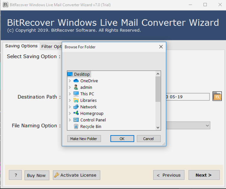Select the Control Panel label
Viewport: 226px width, 189px height.
pyautogui.click(x=93, y=120)
